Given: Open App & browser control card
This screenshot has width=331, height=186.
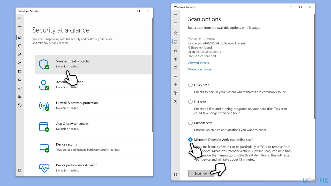Looking at the screenshot, I should [x=93, y=127].
